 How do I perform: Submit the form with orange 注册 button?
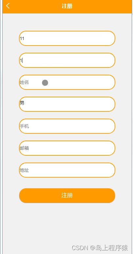(67, 196)
